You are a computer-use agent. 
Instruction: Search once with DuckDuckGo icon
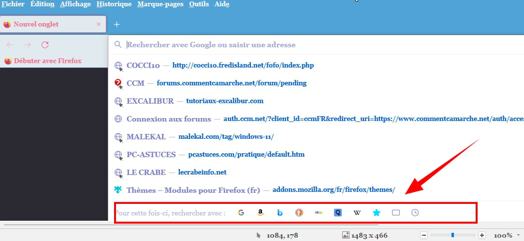(299, 213)
